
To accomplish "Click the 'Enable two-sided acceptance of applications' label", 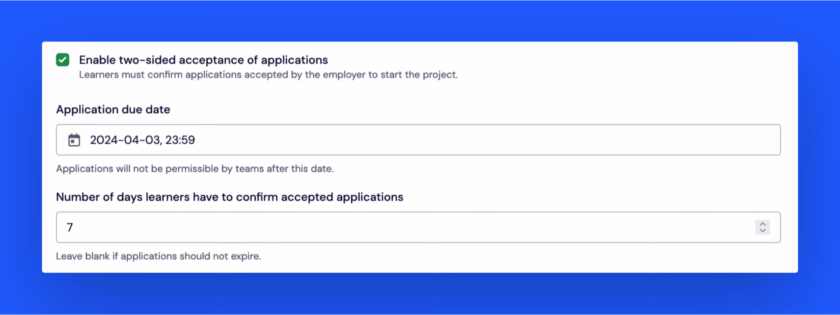I will click(203, 60).
